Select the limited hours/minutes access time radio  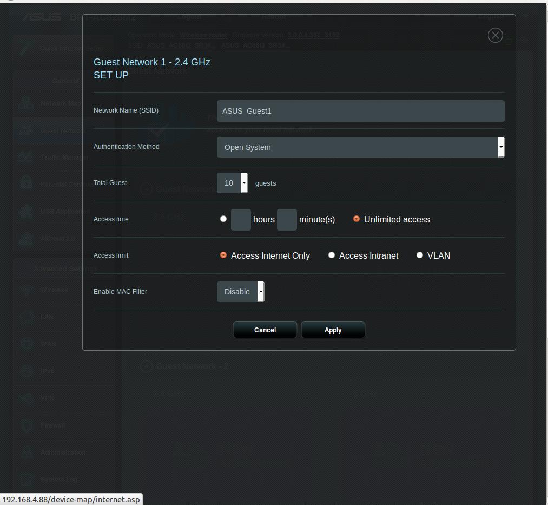[x=223, y=219]
